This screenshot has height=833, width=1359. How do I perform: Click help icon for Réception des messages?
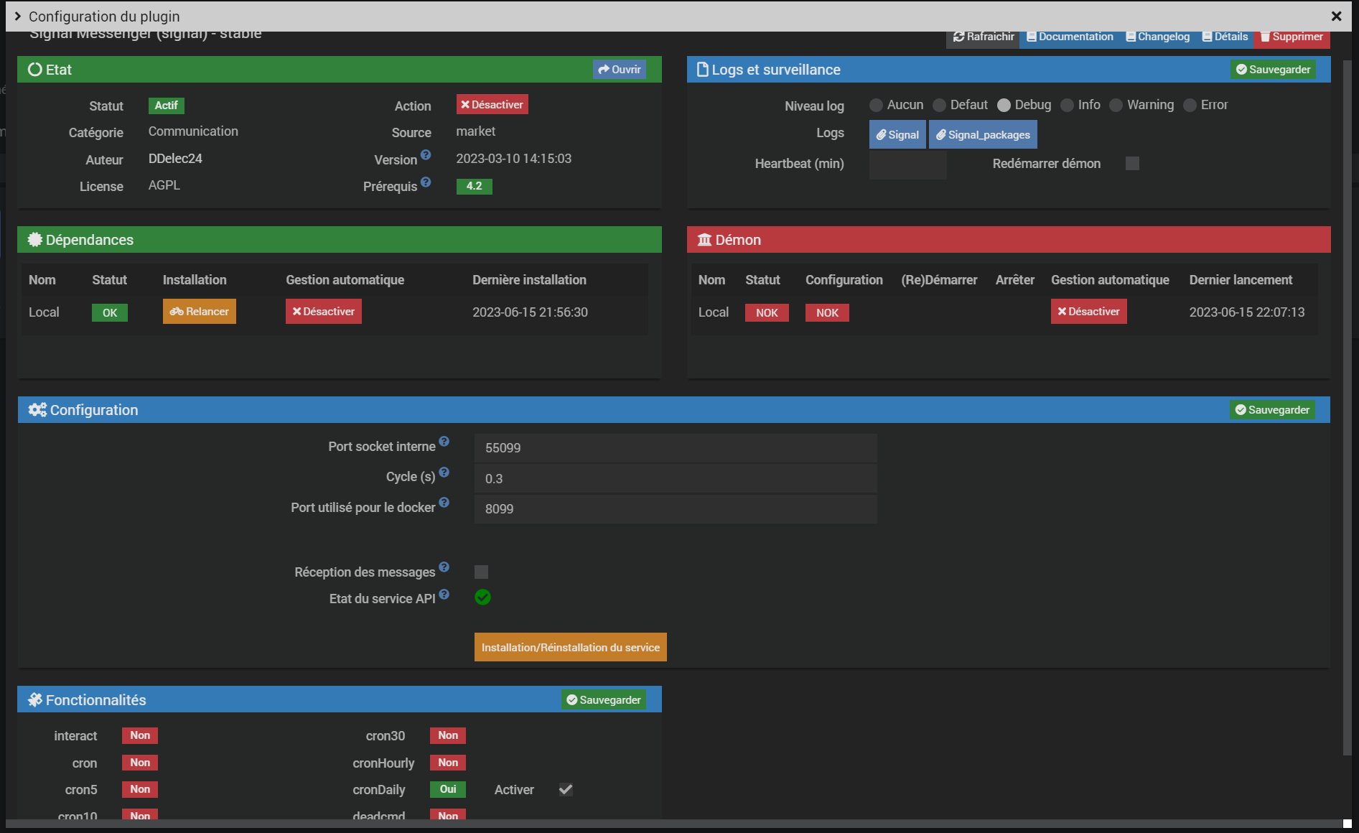(444, 567)
